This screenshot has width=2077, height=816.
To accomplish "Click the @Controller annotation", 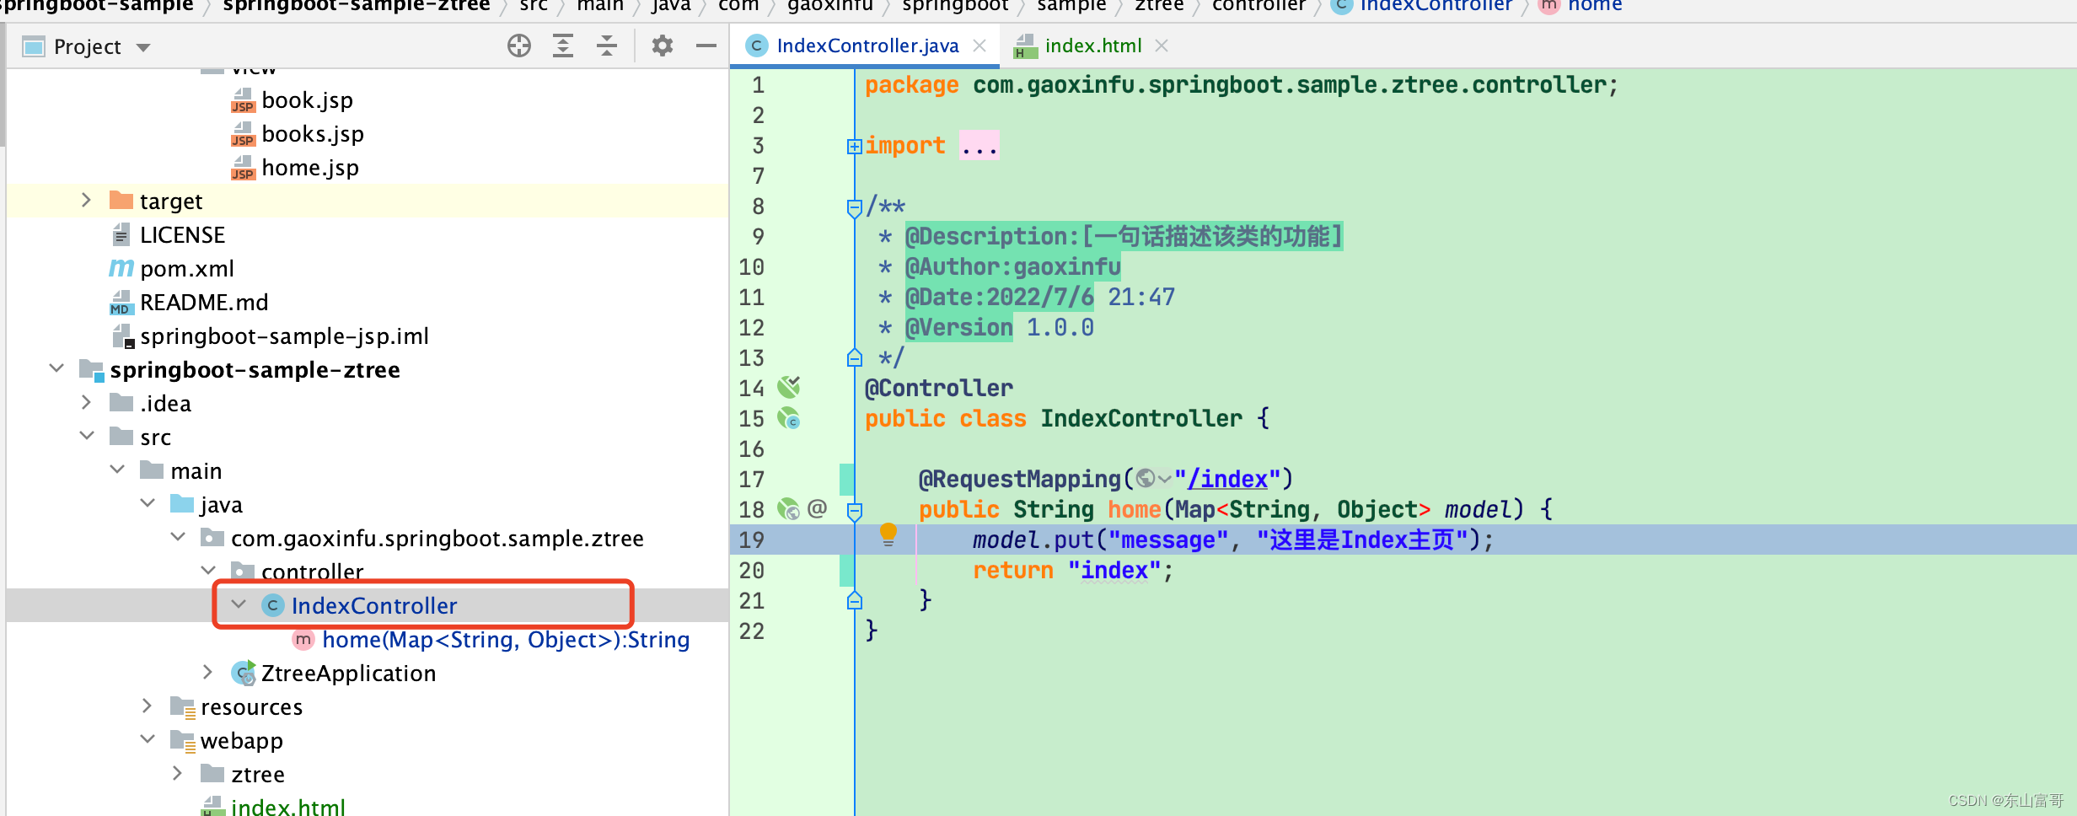I will (x=939, y=389).
